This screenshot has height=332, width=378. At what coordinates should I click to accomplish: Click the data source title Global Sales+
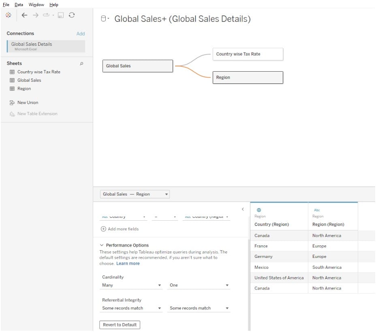[x=183, y=19]
